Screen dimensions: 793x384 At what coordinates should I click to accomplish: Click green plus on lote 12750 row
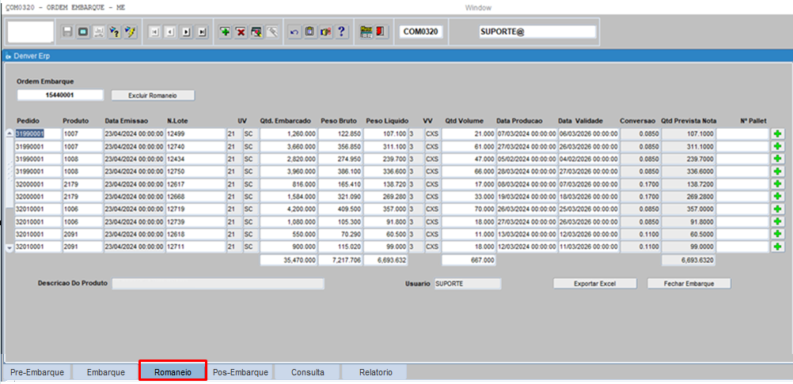coord(777,171)
